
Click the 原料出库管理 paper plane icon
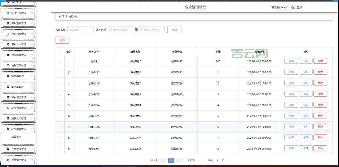[x=8, y=55]
